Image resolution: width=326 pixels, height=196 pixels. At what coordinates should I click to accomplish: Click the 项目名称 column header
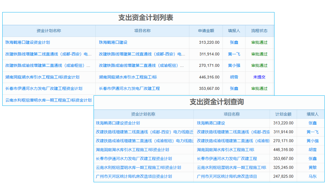141,31
